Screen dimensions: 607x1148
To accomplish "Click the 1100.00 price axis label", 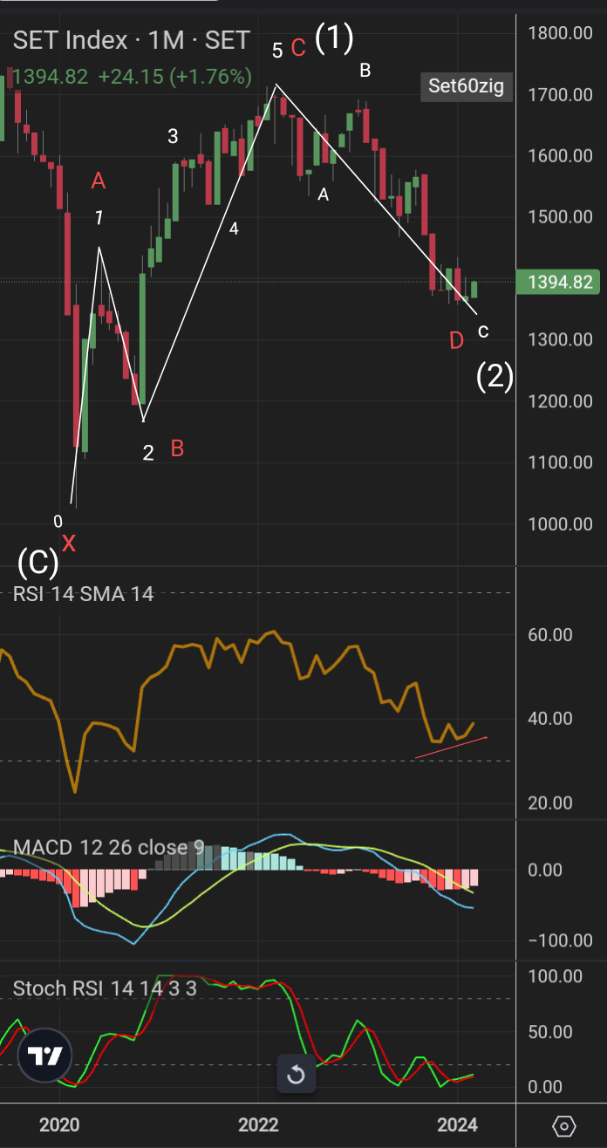I will point(560,462).
